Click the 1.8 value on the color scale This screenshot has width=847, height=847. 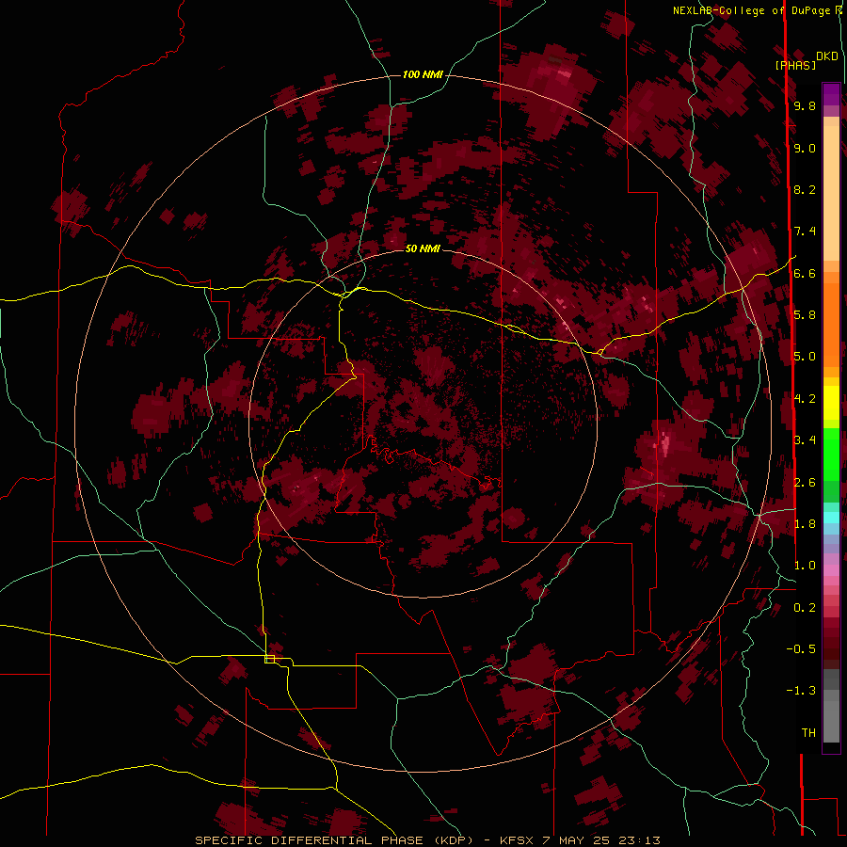805,524
